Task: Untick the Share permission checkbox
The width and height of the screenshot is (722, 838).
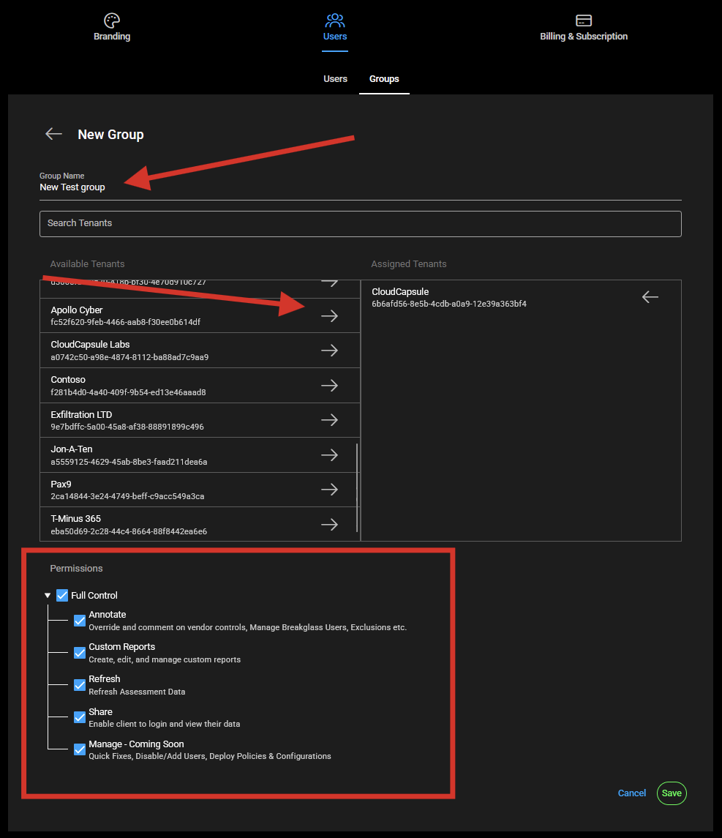Action: point(80,717)
